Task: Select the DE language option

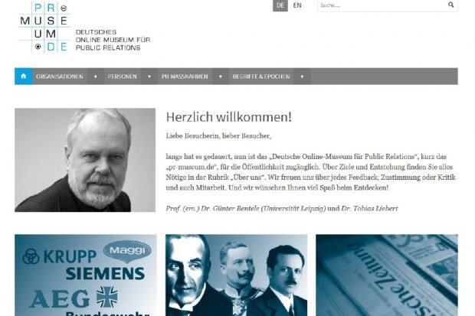Action: click(x=280, y=5)
